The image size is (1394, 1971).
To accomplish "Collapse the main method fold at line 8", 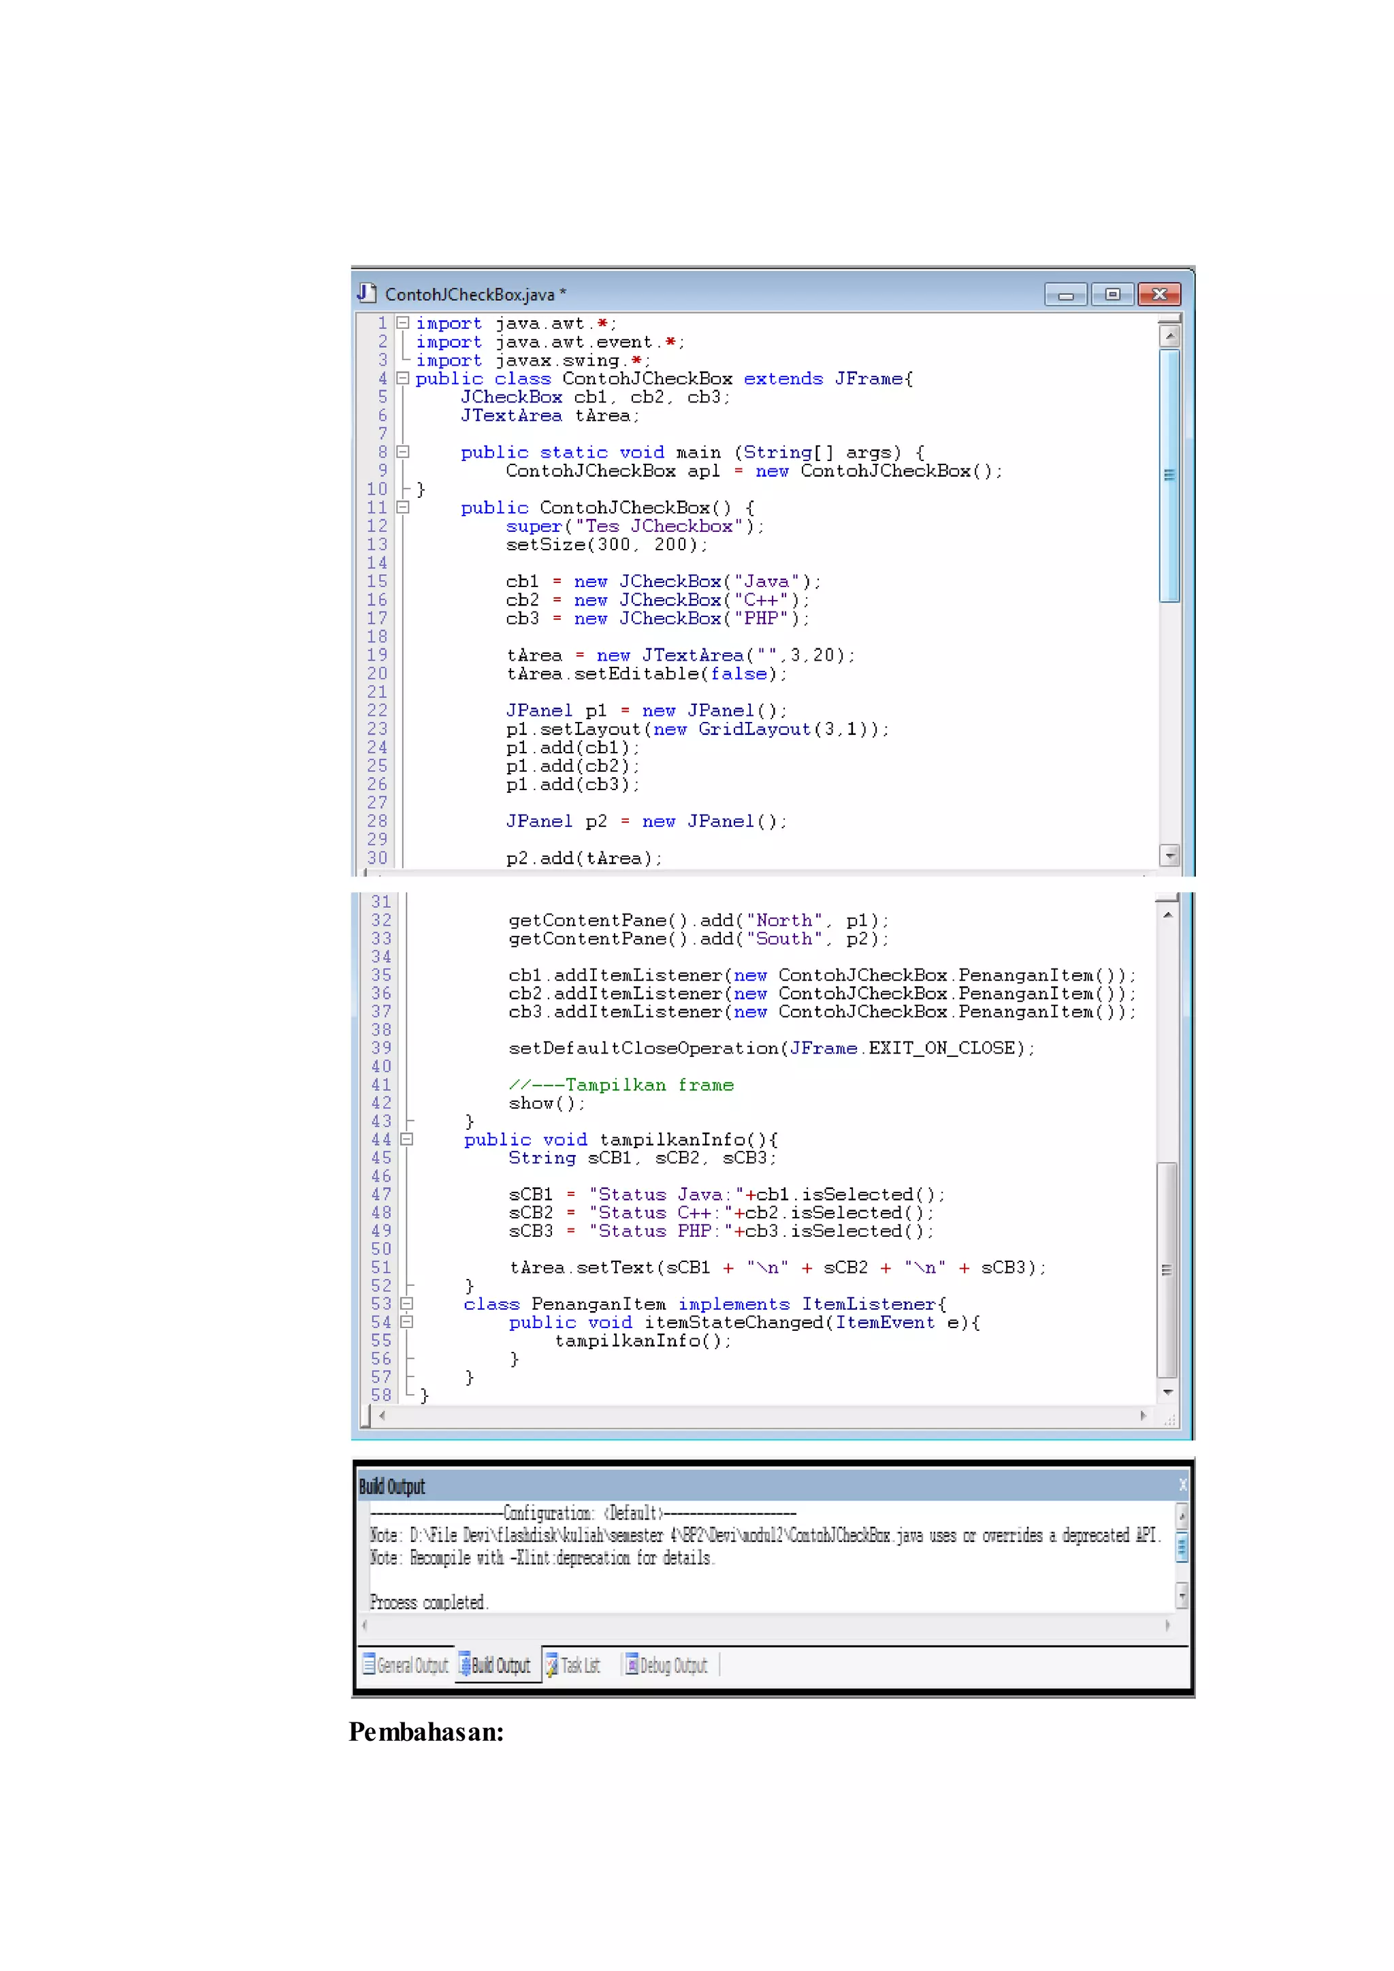I will [402, 452].
